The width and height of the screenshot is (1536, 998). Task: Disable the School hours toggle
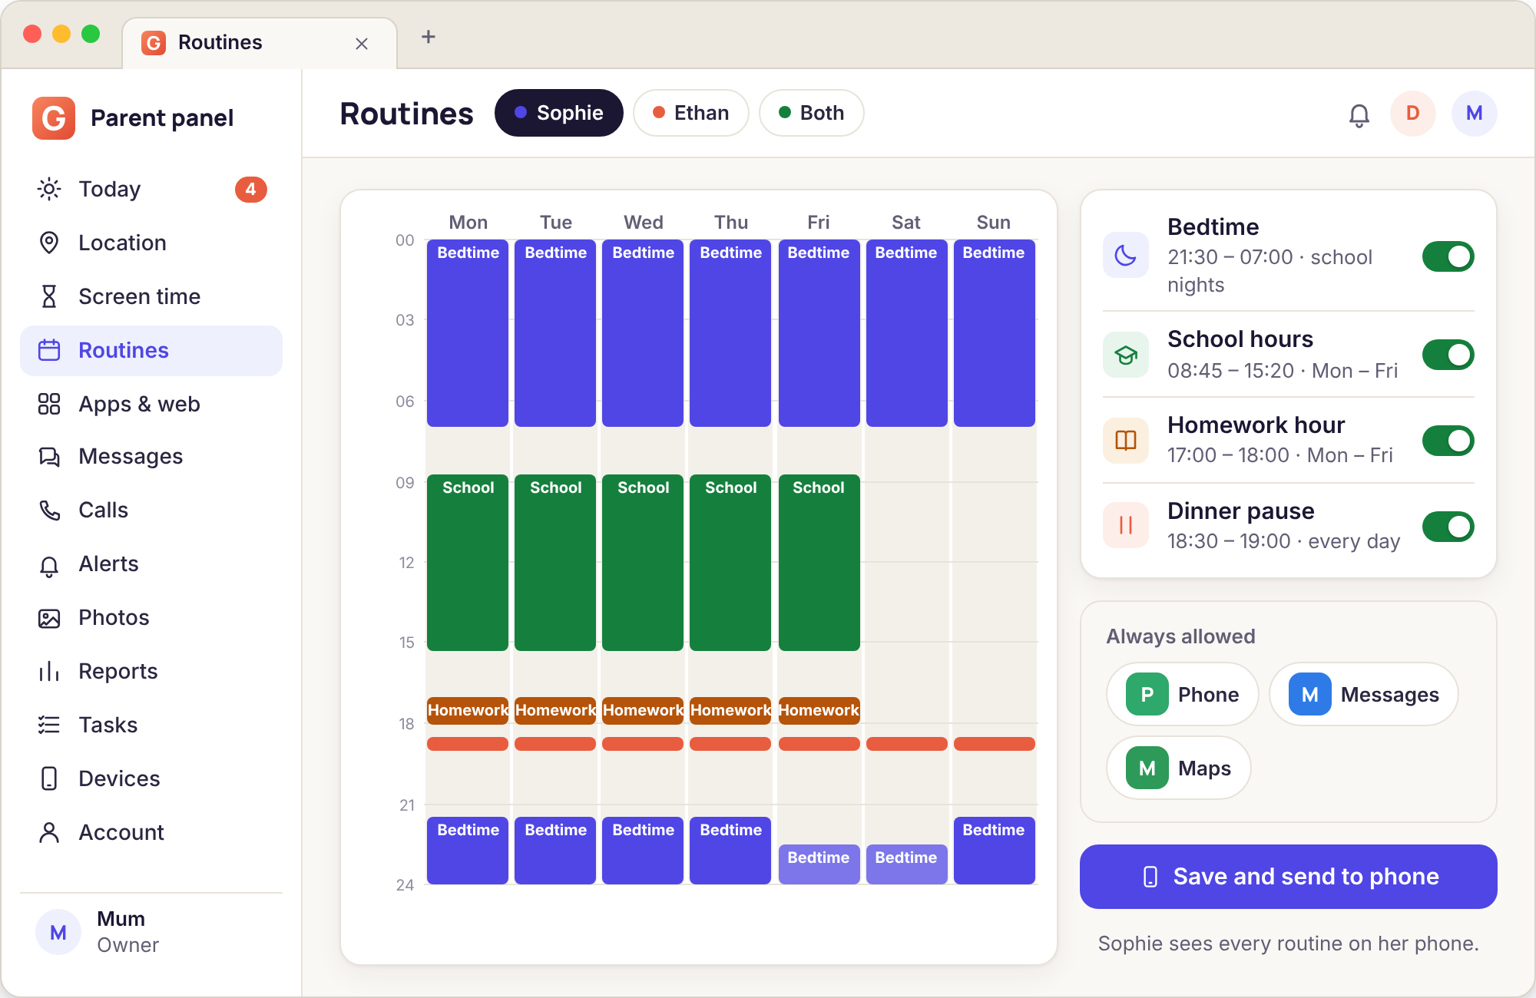click(x=1448, y=355)
